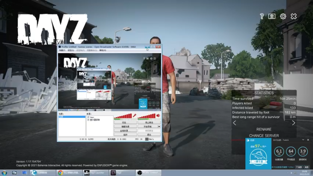Switch to DayZ game in taskbar
Screen dimensions: 313x176
point(122,172)
